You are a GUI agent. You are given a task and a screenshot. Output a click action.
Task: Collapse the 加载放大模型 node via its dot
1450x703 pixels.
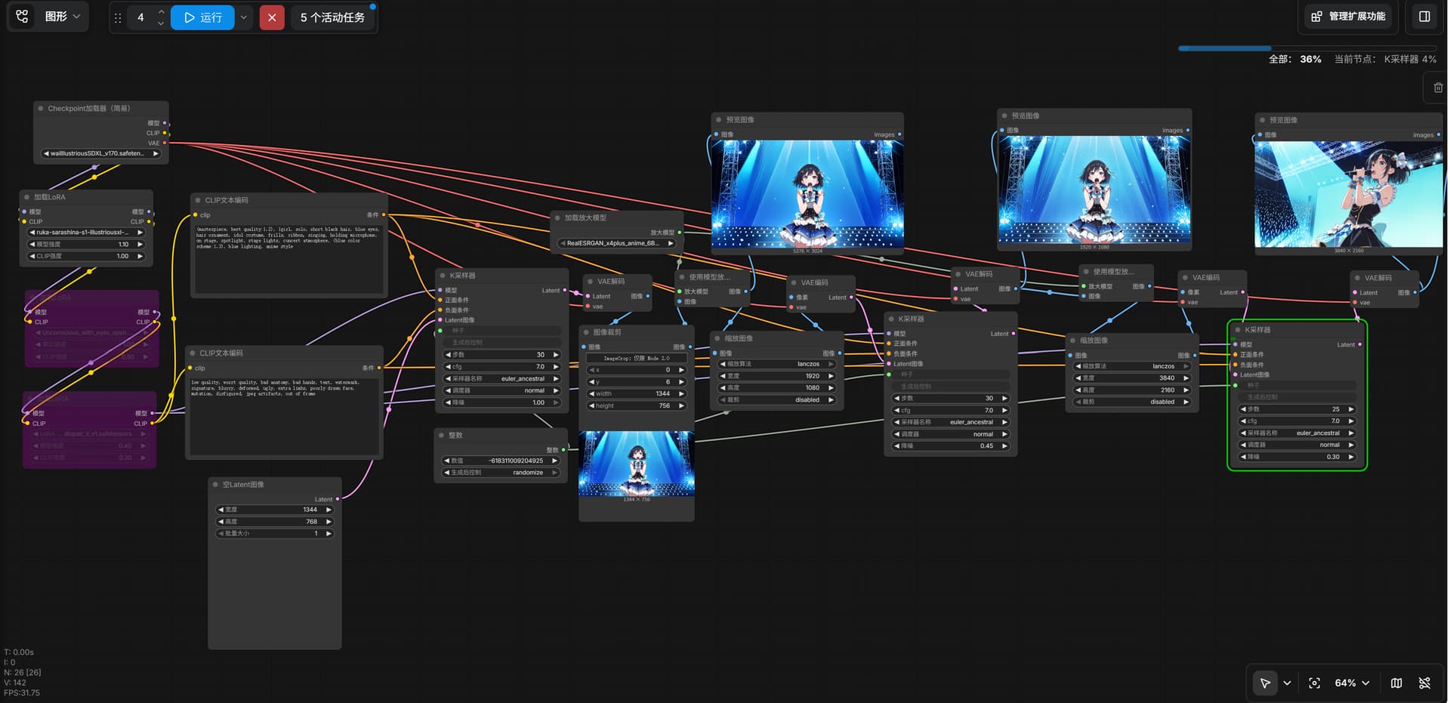[557, 217]
